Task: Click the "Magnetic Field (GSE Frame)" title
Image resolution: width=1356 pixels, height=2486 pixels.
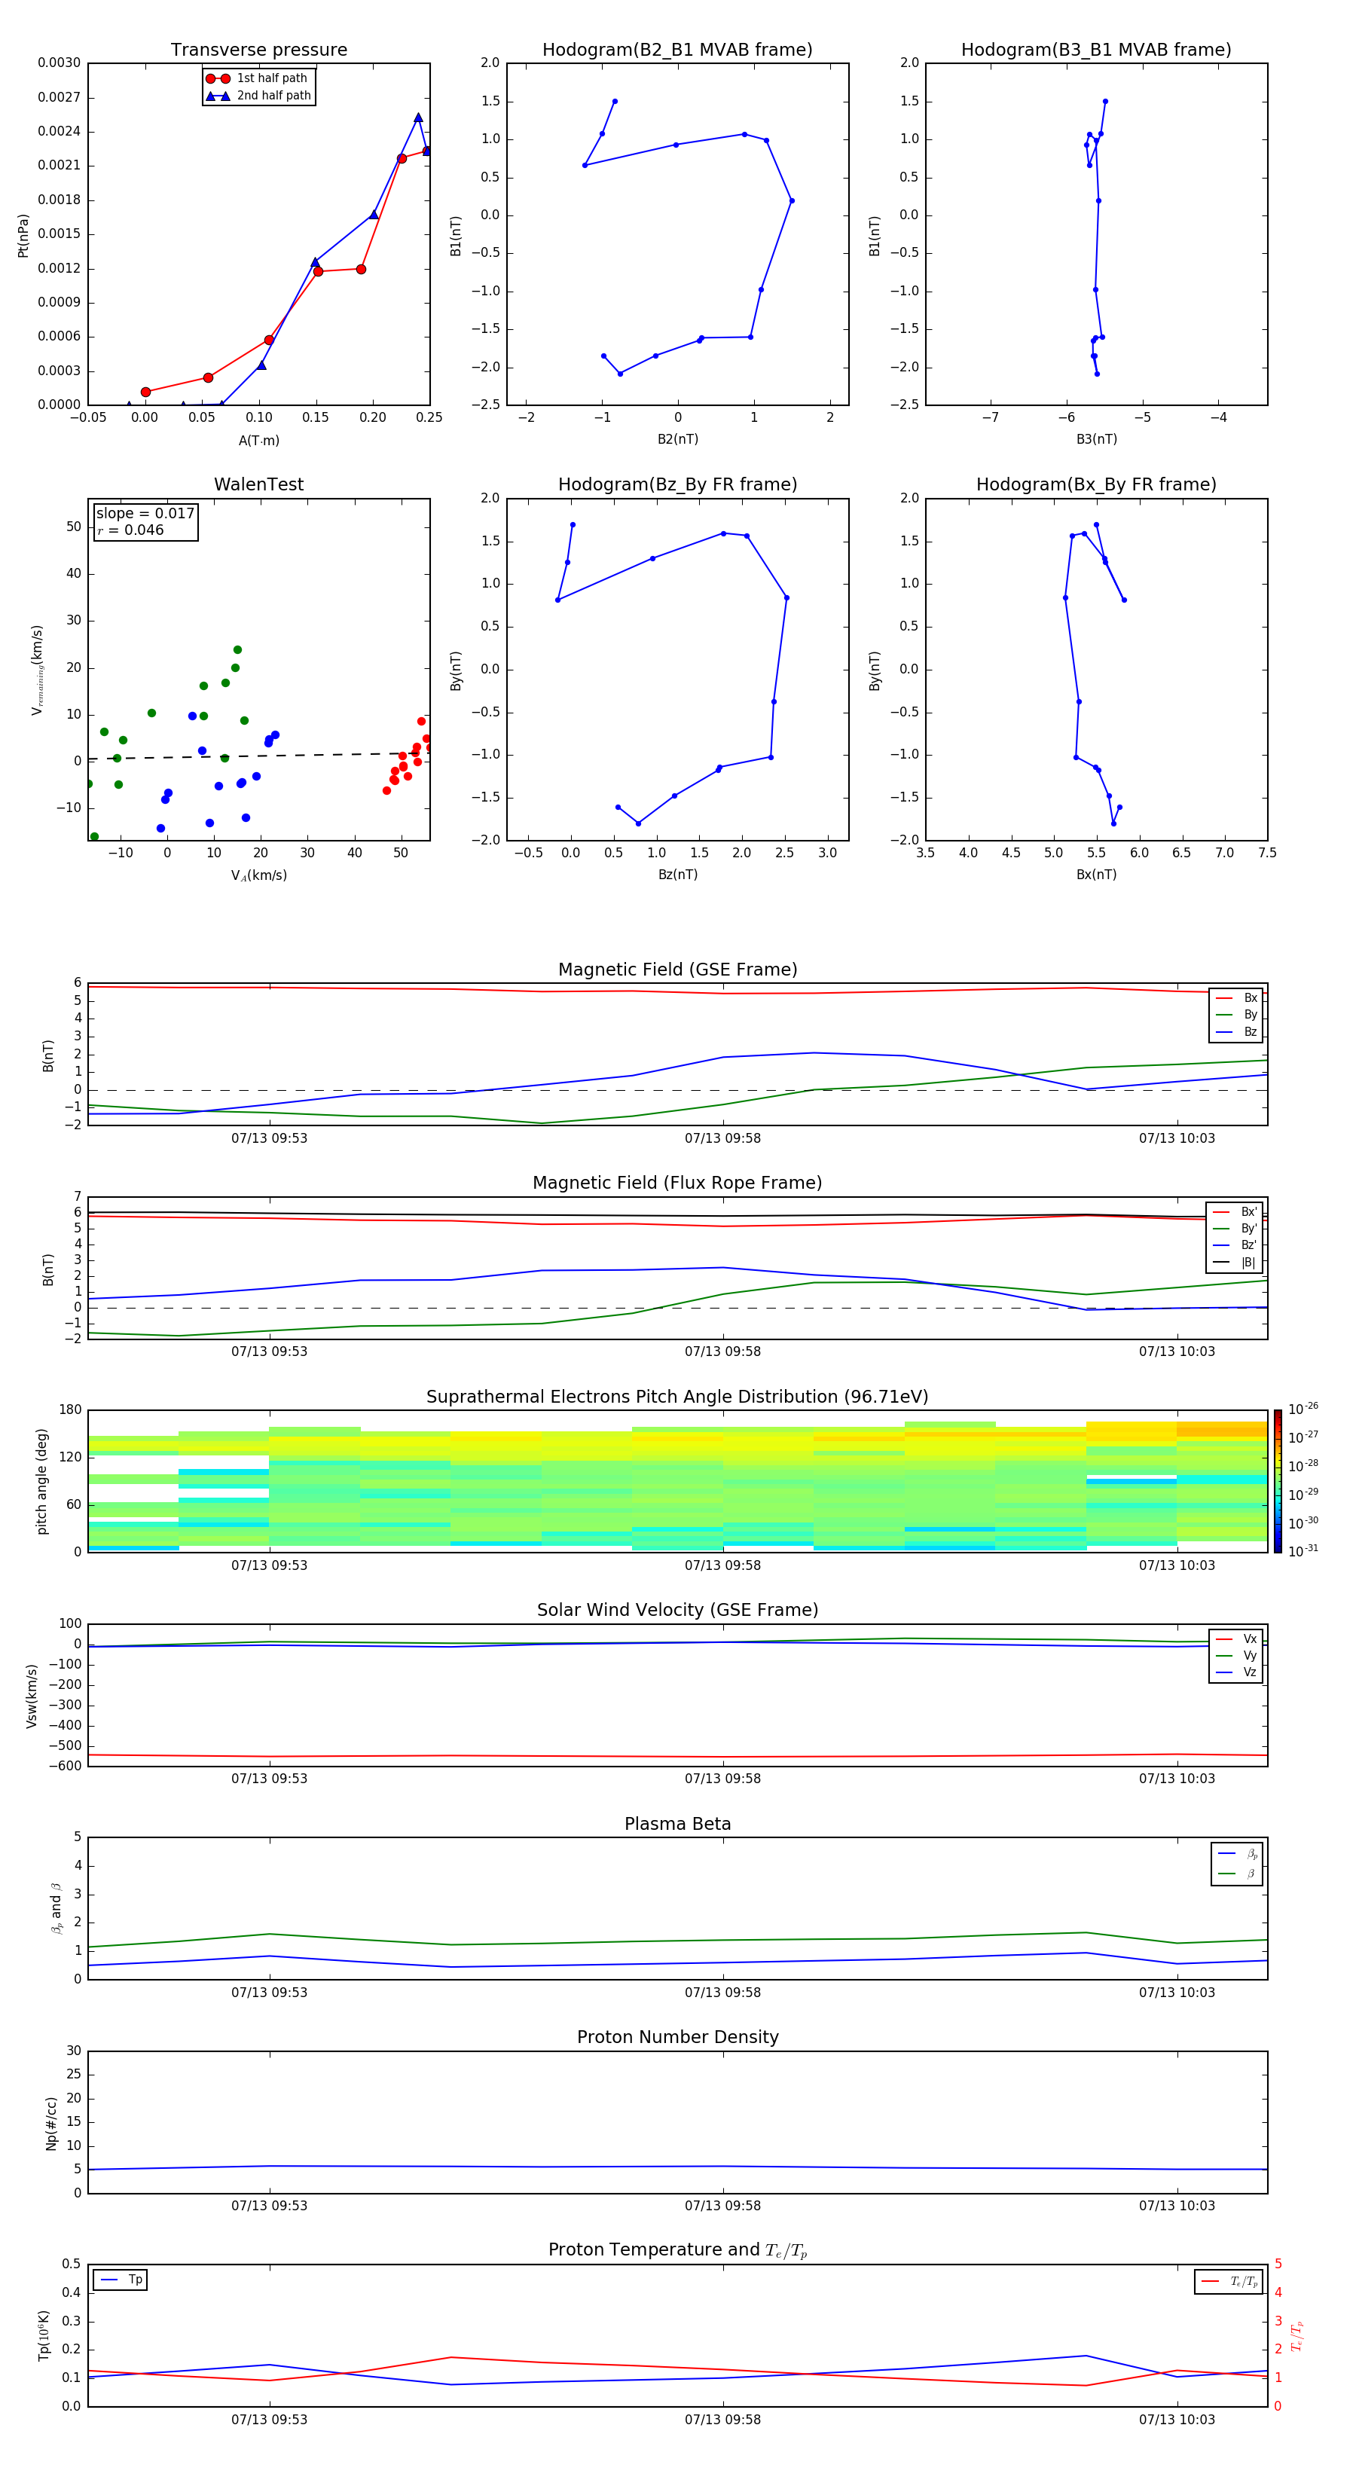Action: (677, 970)
